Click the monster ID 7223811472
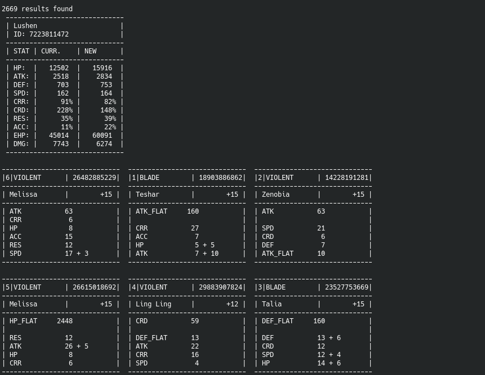 [49, 34]
